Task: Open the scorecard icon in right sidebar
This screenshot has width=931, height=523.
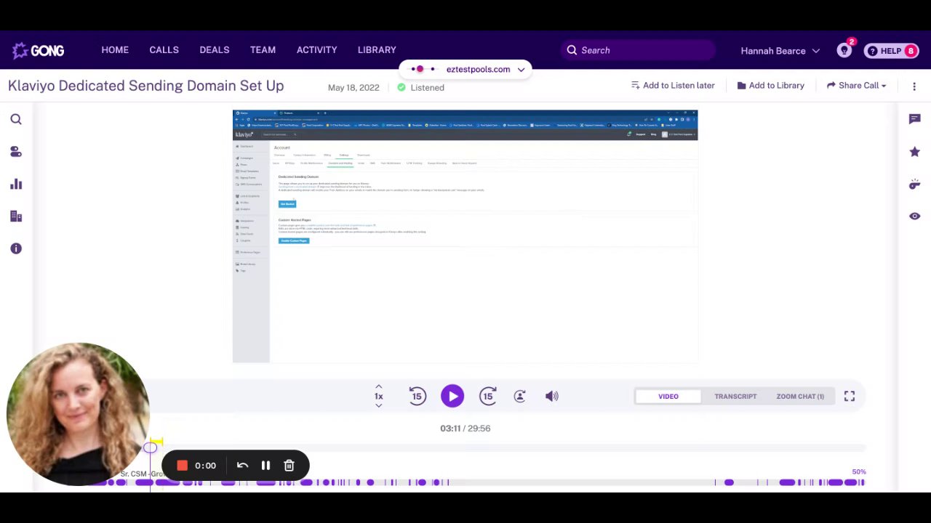Action: (x=914, y=184)
